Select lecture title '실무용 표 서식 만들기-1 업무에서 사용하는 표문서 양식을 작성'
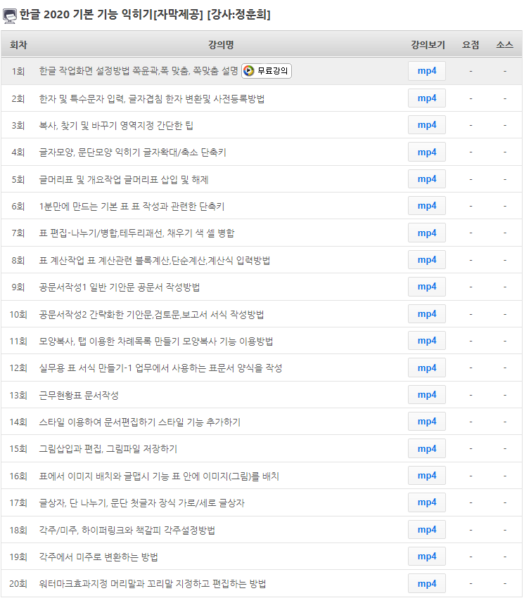 160,368
